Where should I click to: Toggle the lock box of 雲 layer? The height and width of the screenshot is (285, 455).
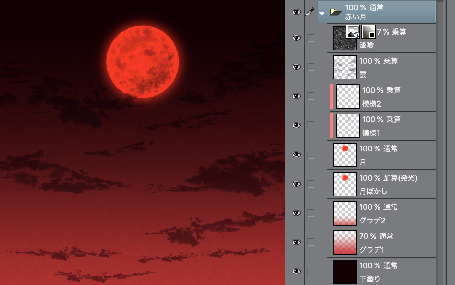click(311, 67)
